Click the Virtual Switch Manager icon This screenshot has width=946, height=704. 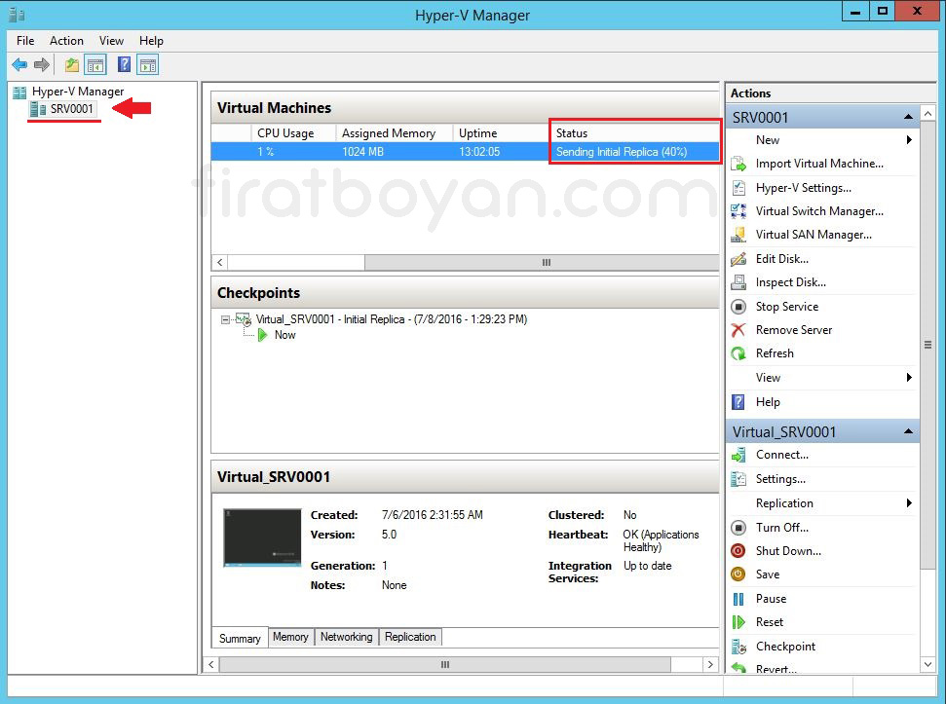click(738, 211)
